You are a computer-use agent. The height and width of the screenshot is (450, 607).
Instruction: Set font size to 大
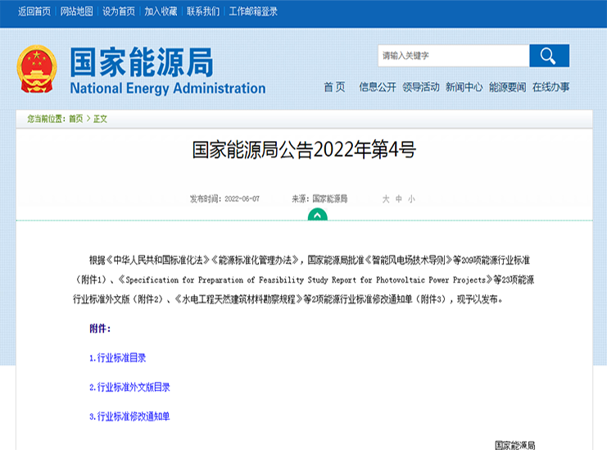click(x=386, y=199)
